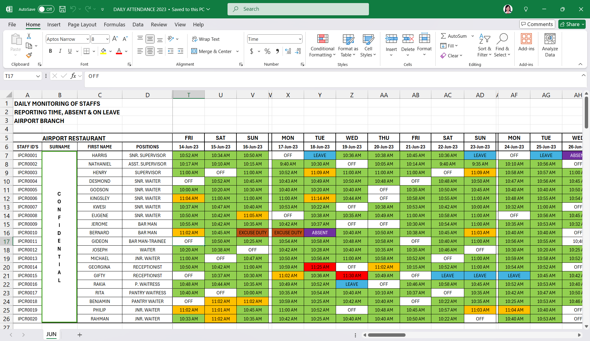The height and width of the screenshot is (341, 590).
Task: Open Find & Select magnifier
Action: tap(502, 45)
